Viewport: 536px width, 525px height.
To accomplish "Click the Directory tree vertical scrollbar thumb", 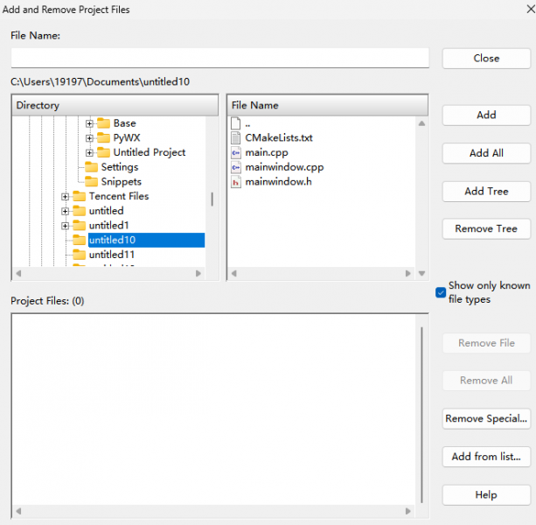I will (x=212, y=199).
